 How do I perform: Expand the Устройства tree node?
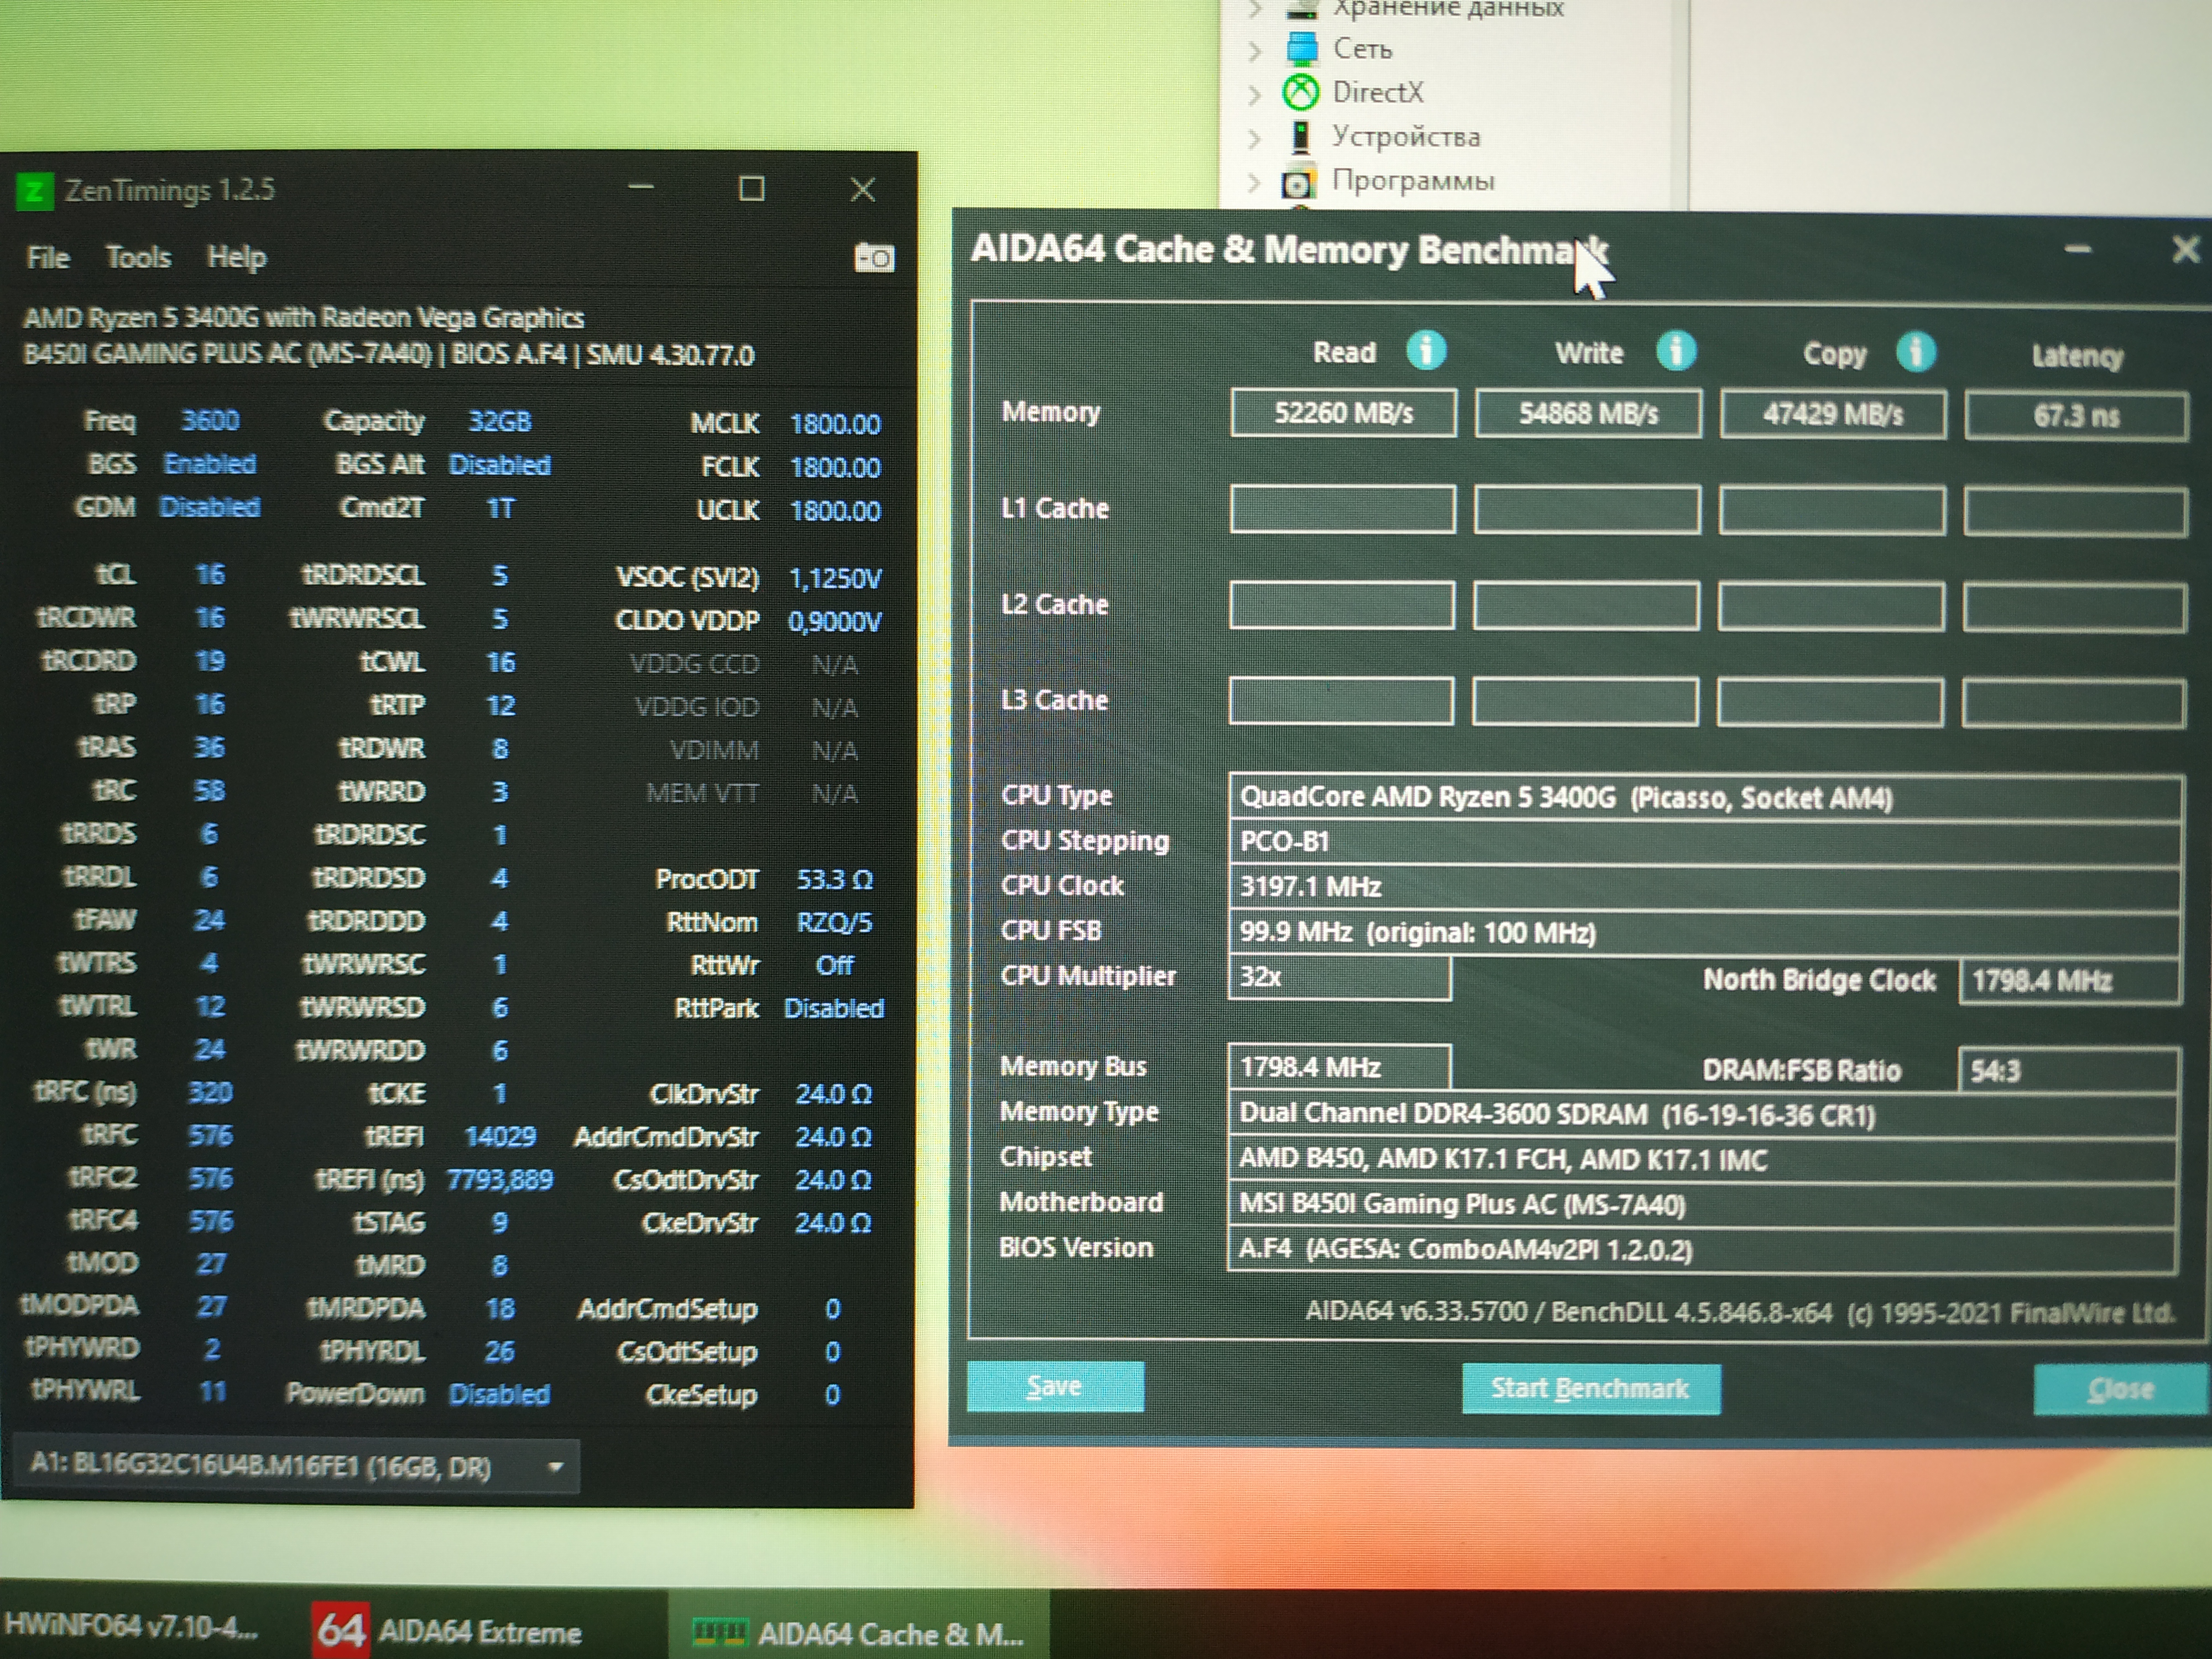click(x=1254, y=138)
